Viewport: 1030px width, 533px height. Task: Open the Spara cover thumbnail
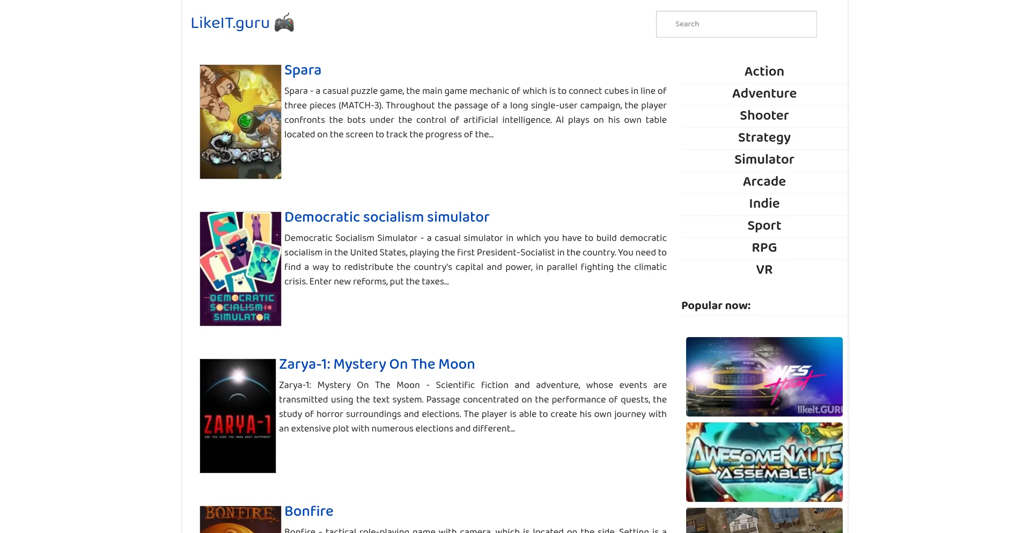click(240, 122)
